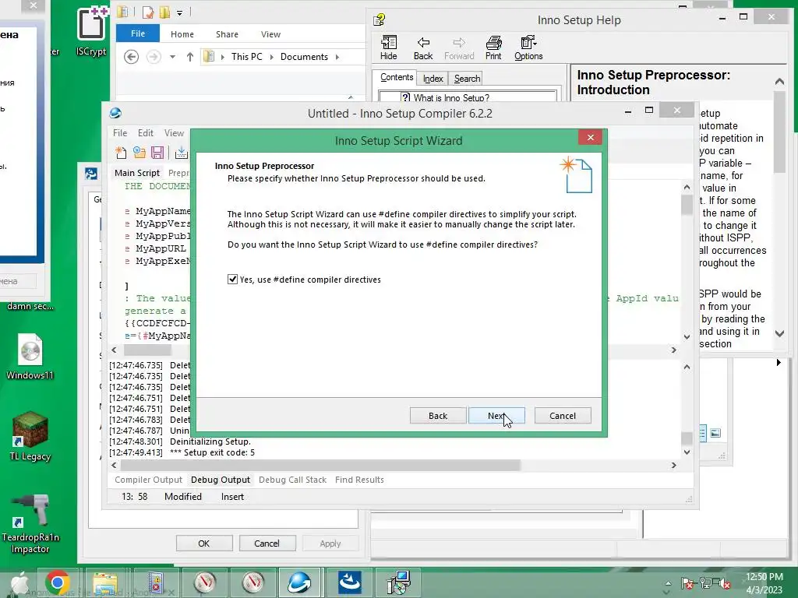
Task: Click the Inno Setup Compiler title bar app icon
Action: point(115,113)
